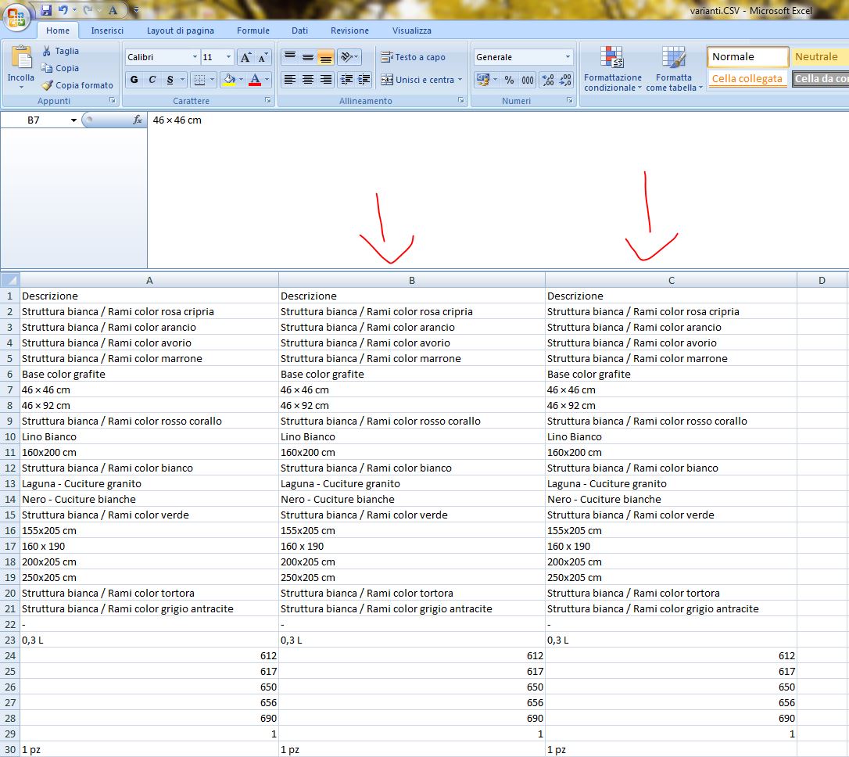Enable Testo a capo wrap text
Viewport: 849px width, 757px height.
click(413, 57)
